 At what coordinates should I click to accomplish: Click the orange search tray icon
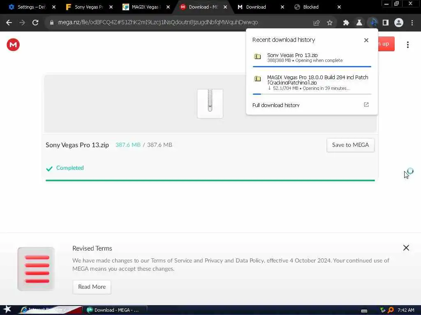(391, 310)
